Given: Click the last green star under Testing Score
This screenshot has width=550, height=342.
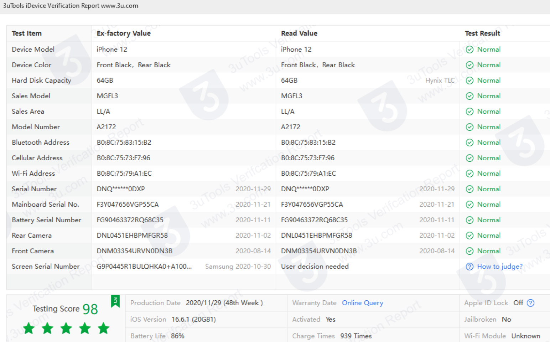Looking at the screenshot, I should [x=104, y=328].
